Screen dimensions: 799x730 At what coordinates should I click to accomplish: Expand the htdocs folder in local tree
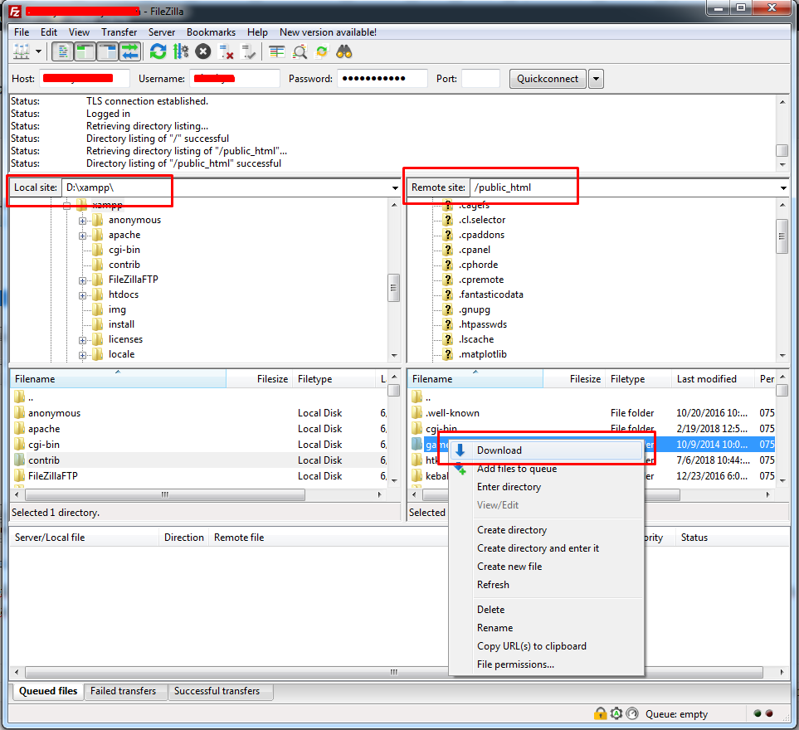(82, 295)
